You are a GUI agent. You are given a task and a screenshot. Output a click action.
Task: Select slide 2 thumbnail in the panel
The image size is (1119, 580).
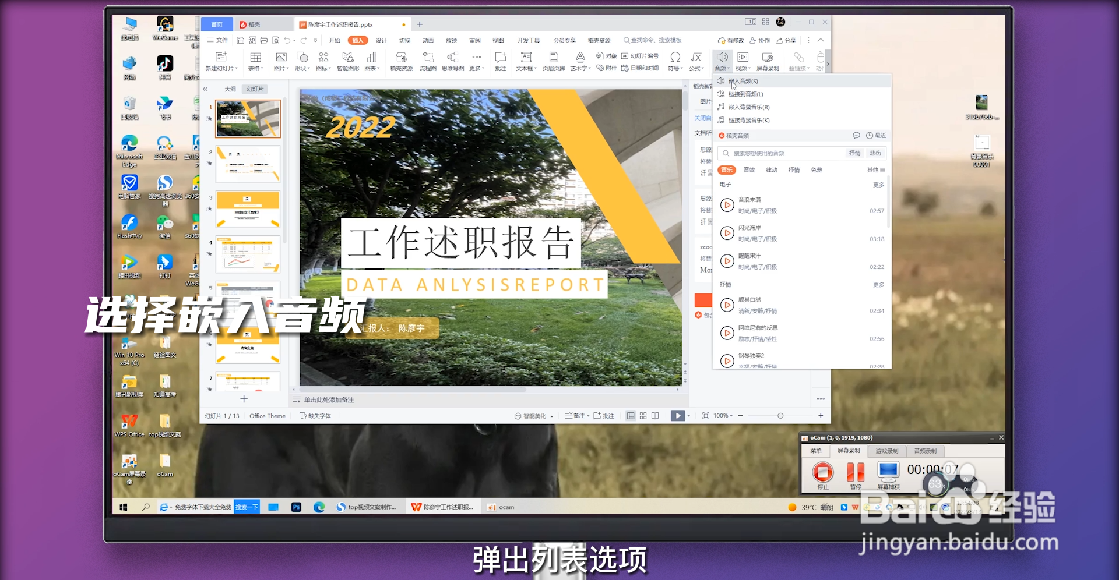[248, 164]
